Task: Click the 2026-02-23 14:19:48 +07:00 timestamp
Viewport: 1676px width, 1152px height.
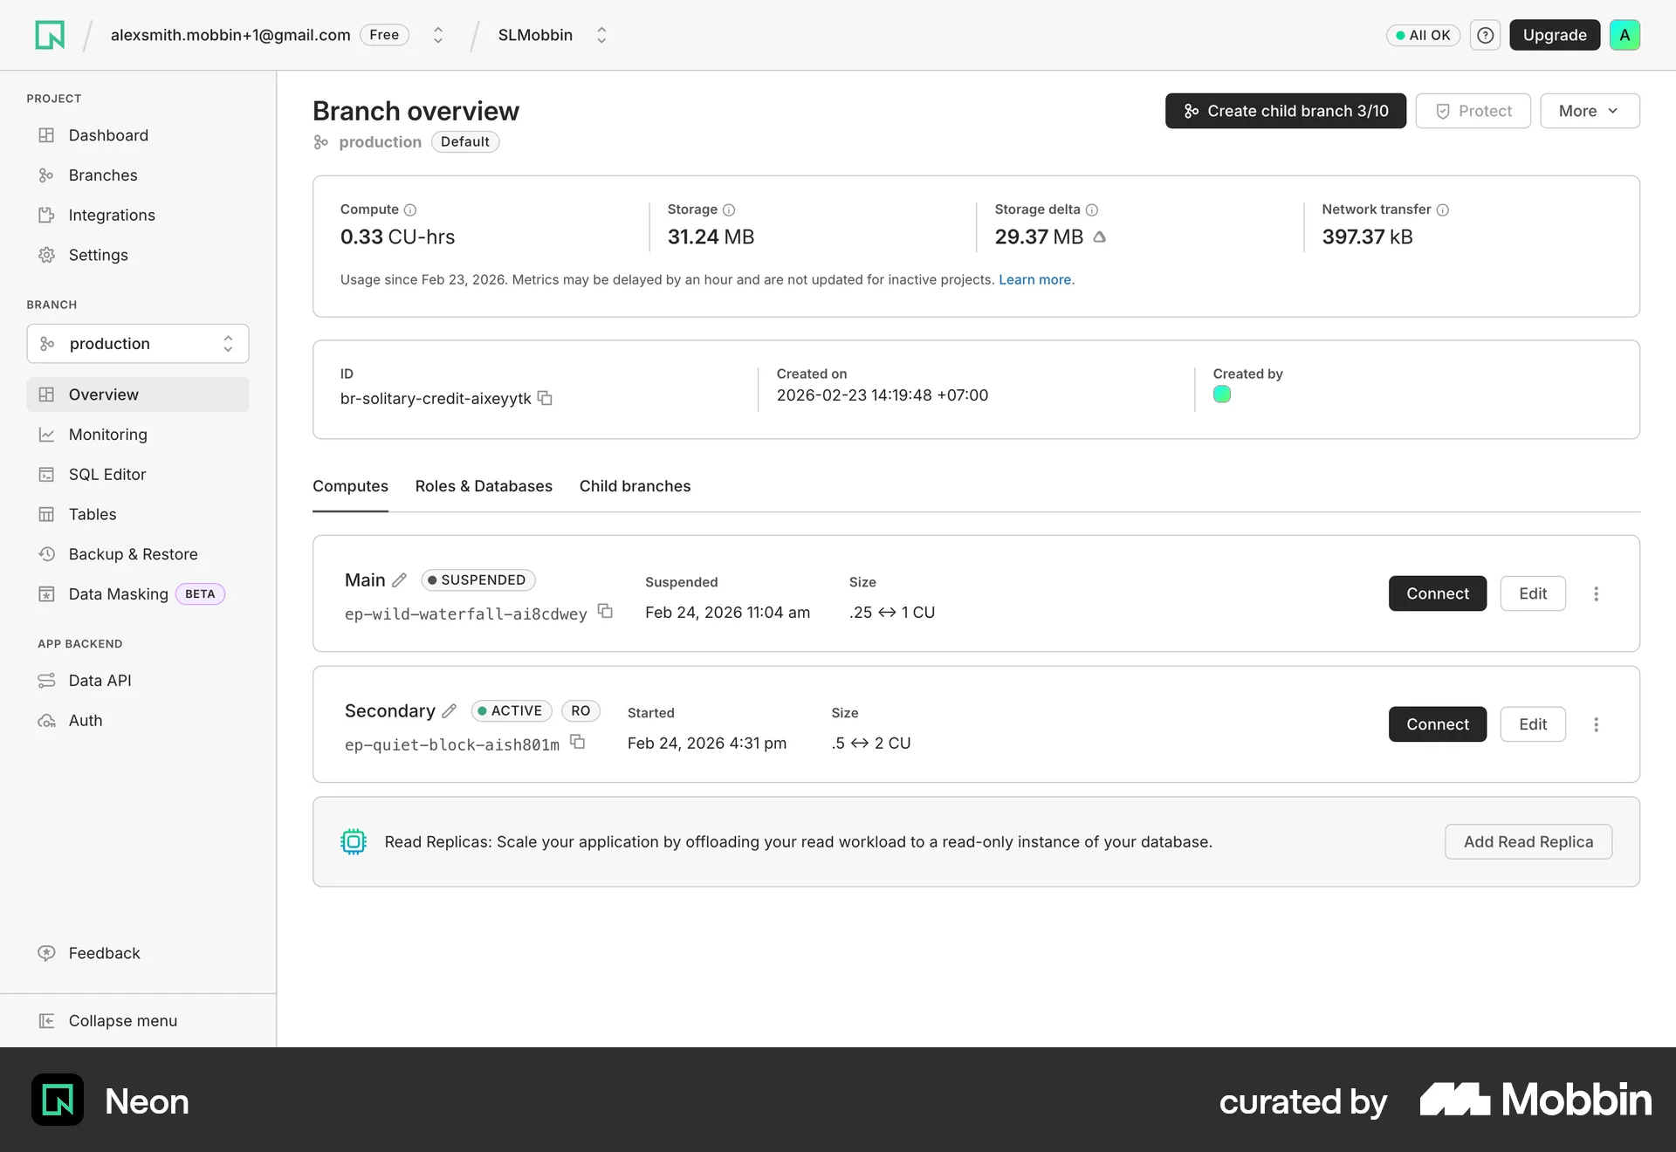Action: pyautogui.click(x=883, y=395)
